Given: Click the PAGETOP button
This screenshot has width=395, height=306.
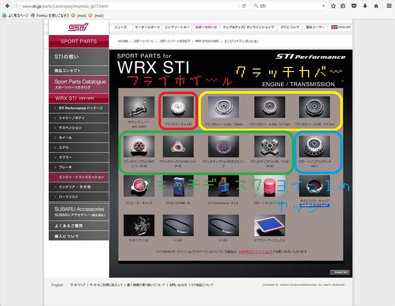Looking at the screenshot, I should 340,272.
